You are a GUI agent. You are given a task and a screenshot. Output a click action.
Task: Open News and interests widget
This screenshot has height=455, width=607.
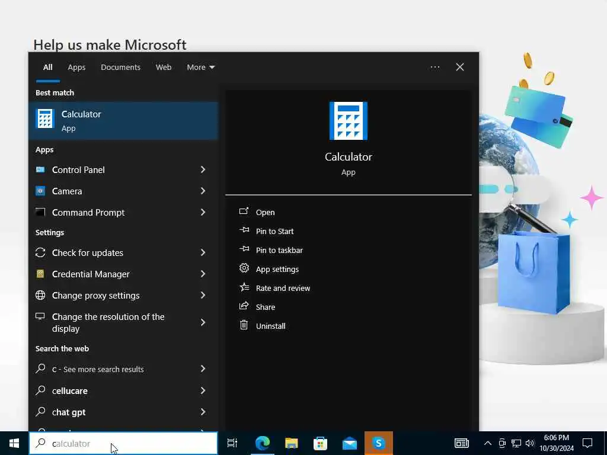pos(461,443)
